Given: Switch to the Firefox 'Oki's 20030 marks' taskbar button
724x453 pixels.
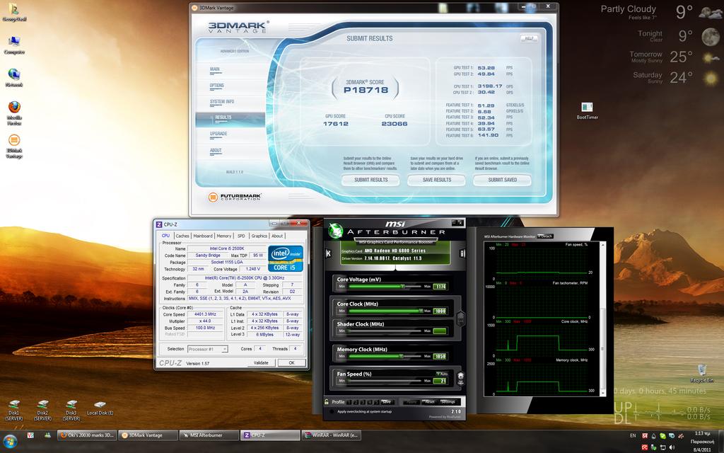Looking at the screenshot, I should click(87, 435).
